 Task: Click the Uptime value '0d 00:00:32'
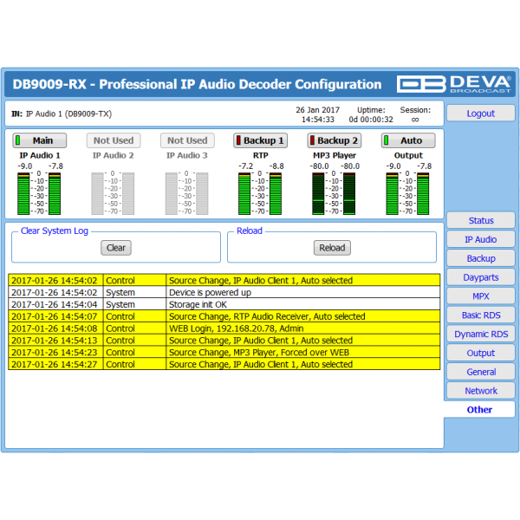(x=371, y=120)
